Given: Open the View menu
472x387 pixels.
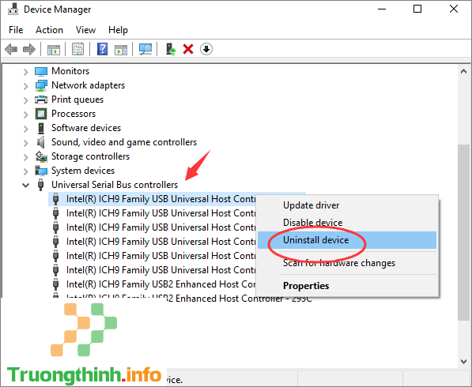Looking at the screenshot, I should pos(86,30).
